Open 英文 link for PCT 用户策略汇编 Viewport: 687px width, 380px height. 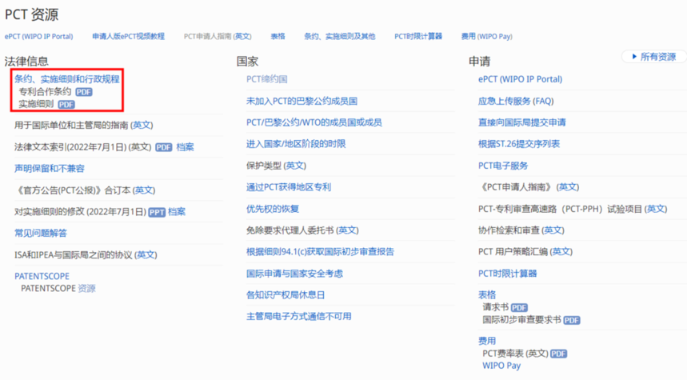[x=561, y=252]
